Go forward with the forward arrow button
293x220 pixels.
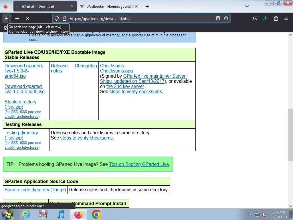click(x=17, y=19)
